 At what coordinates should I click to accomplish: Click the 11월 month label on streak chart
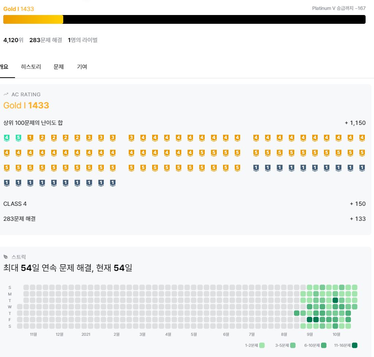[33, 334]
